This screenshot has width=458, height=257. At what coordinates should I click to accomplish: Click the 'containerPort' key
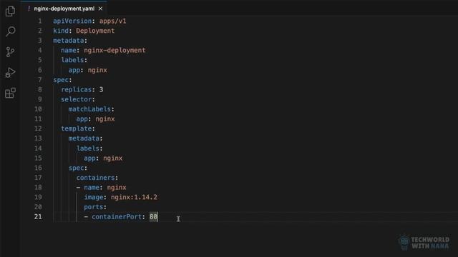point(117,217)
